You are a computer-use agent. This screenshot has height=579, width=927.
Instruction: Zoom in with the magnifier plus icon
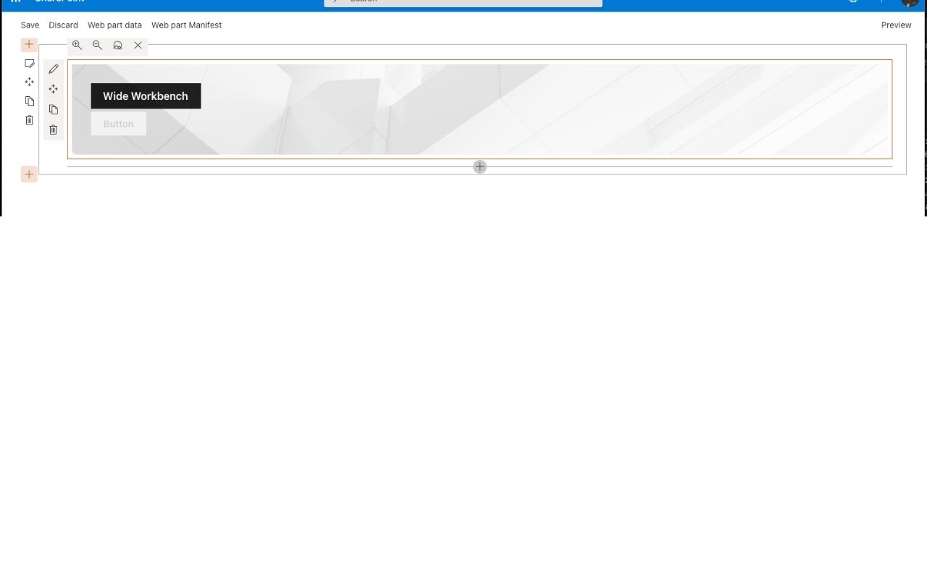pyautogui.click(x=77, y=46)
